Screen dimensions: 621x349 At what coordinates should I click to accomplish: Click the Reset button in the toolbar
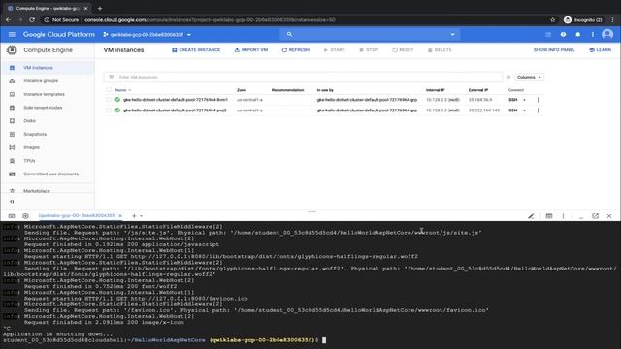point(403,50)
